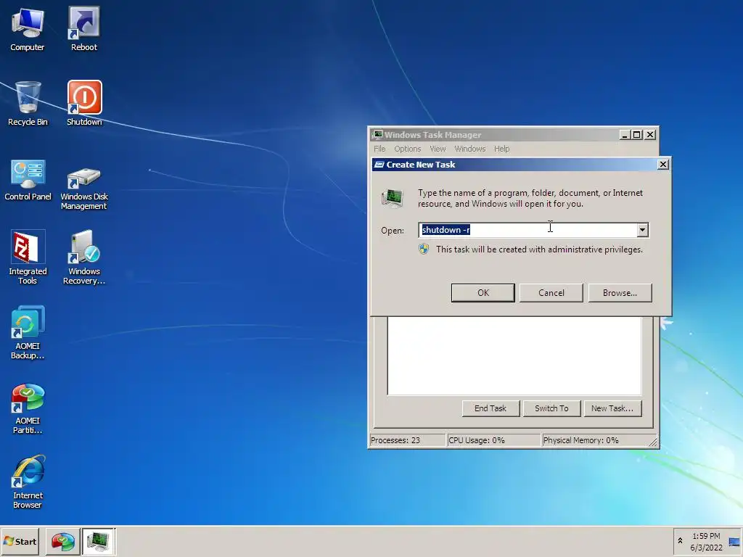The width and height of the screenshot is (743, 557).
Task: Open the Windows menu in Task Manager
Action: pos(470,149)
